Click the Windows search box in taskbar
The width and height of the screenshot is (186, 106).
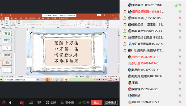tap(20, 79)
